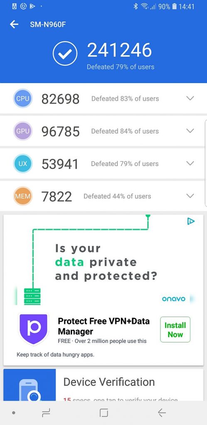This screenshot has height=425, width=207.
Task: Expand the CPU score details chevron
Action: [x=190, y=98]
